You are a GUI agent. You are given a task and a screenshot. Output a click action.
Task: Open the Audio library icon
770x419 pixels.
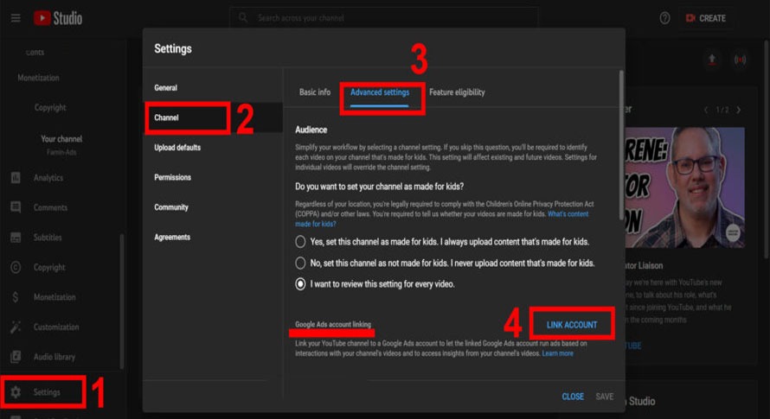pos(16,357)
